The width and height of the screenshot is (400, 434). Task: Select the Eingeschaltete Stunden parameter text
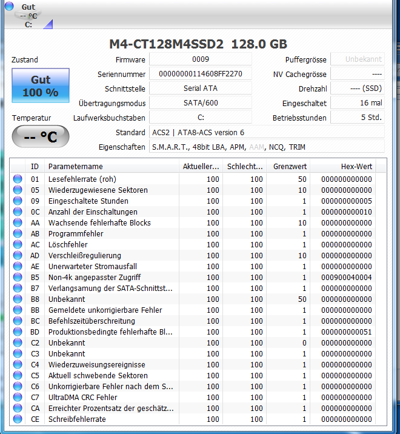coord(88,201)
